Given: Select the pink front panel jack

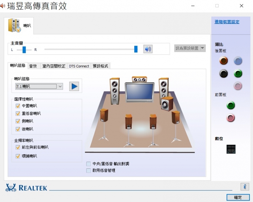Looking at the screenshot, I should [231, 118].
